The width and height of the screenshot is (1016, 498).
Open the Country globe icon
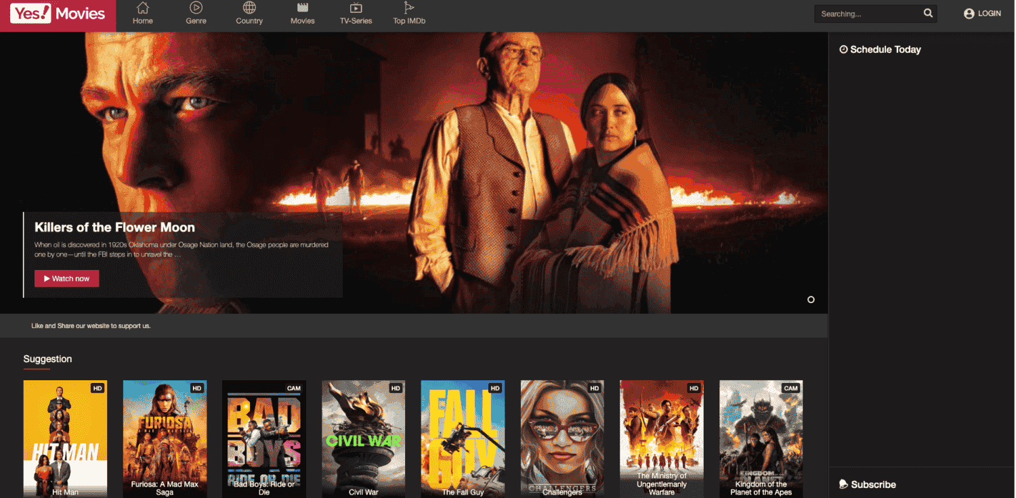[249, 8]
